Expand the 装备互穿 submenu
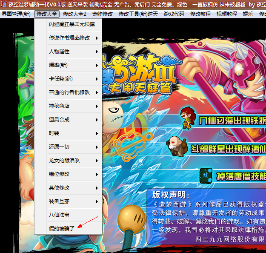Screen dimensions: 266x253 pos(74,201)
